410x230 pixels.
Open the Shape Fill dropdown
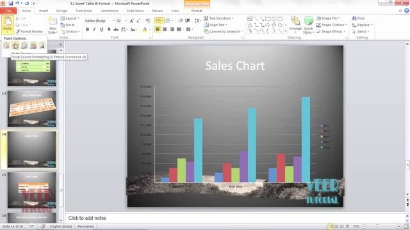click(328, 19)
